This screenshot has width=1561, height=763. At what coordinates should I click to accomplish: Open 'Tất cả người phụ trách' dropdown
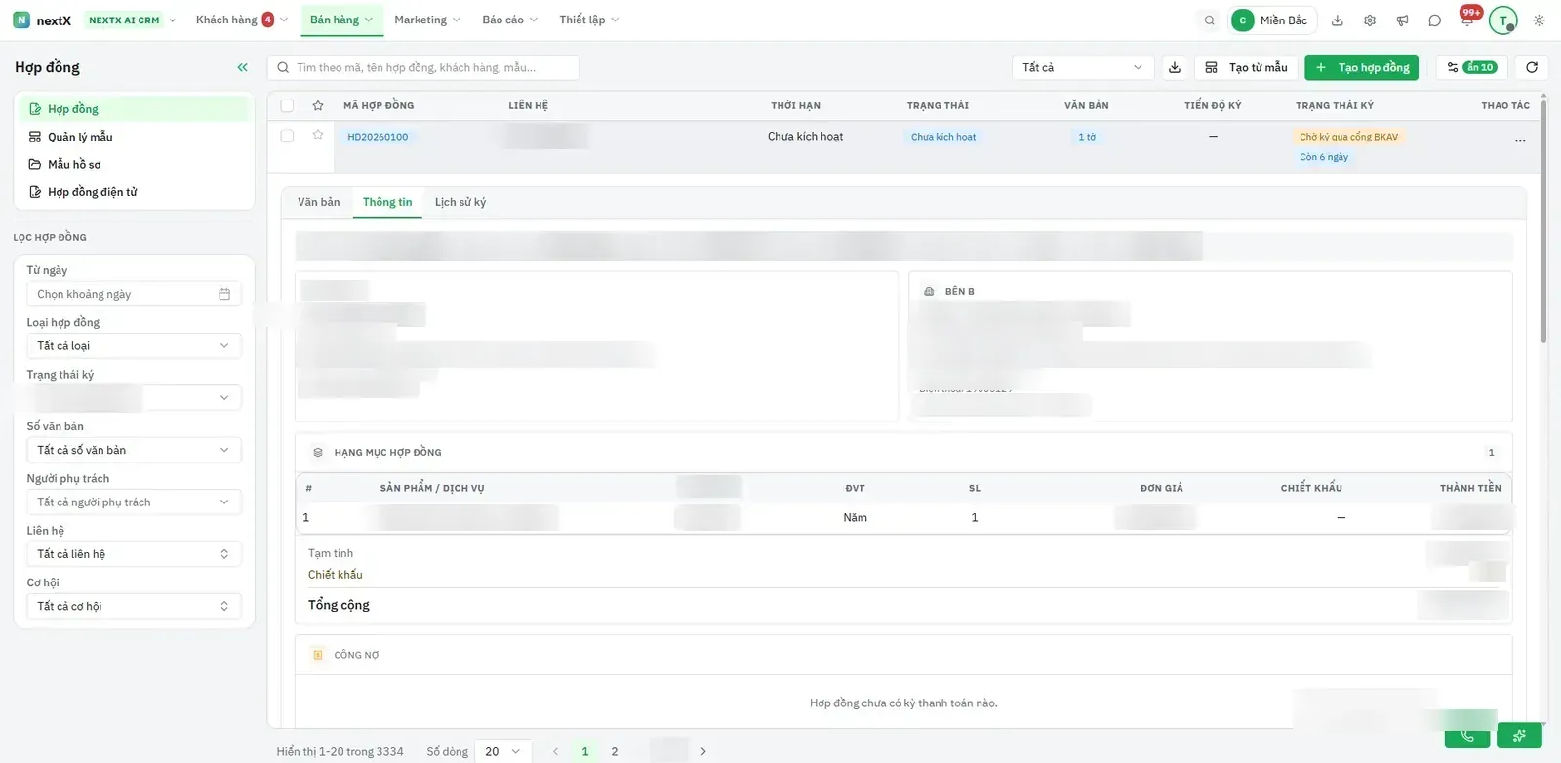(134, 502)
